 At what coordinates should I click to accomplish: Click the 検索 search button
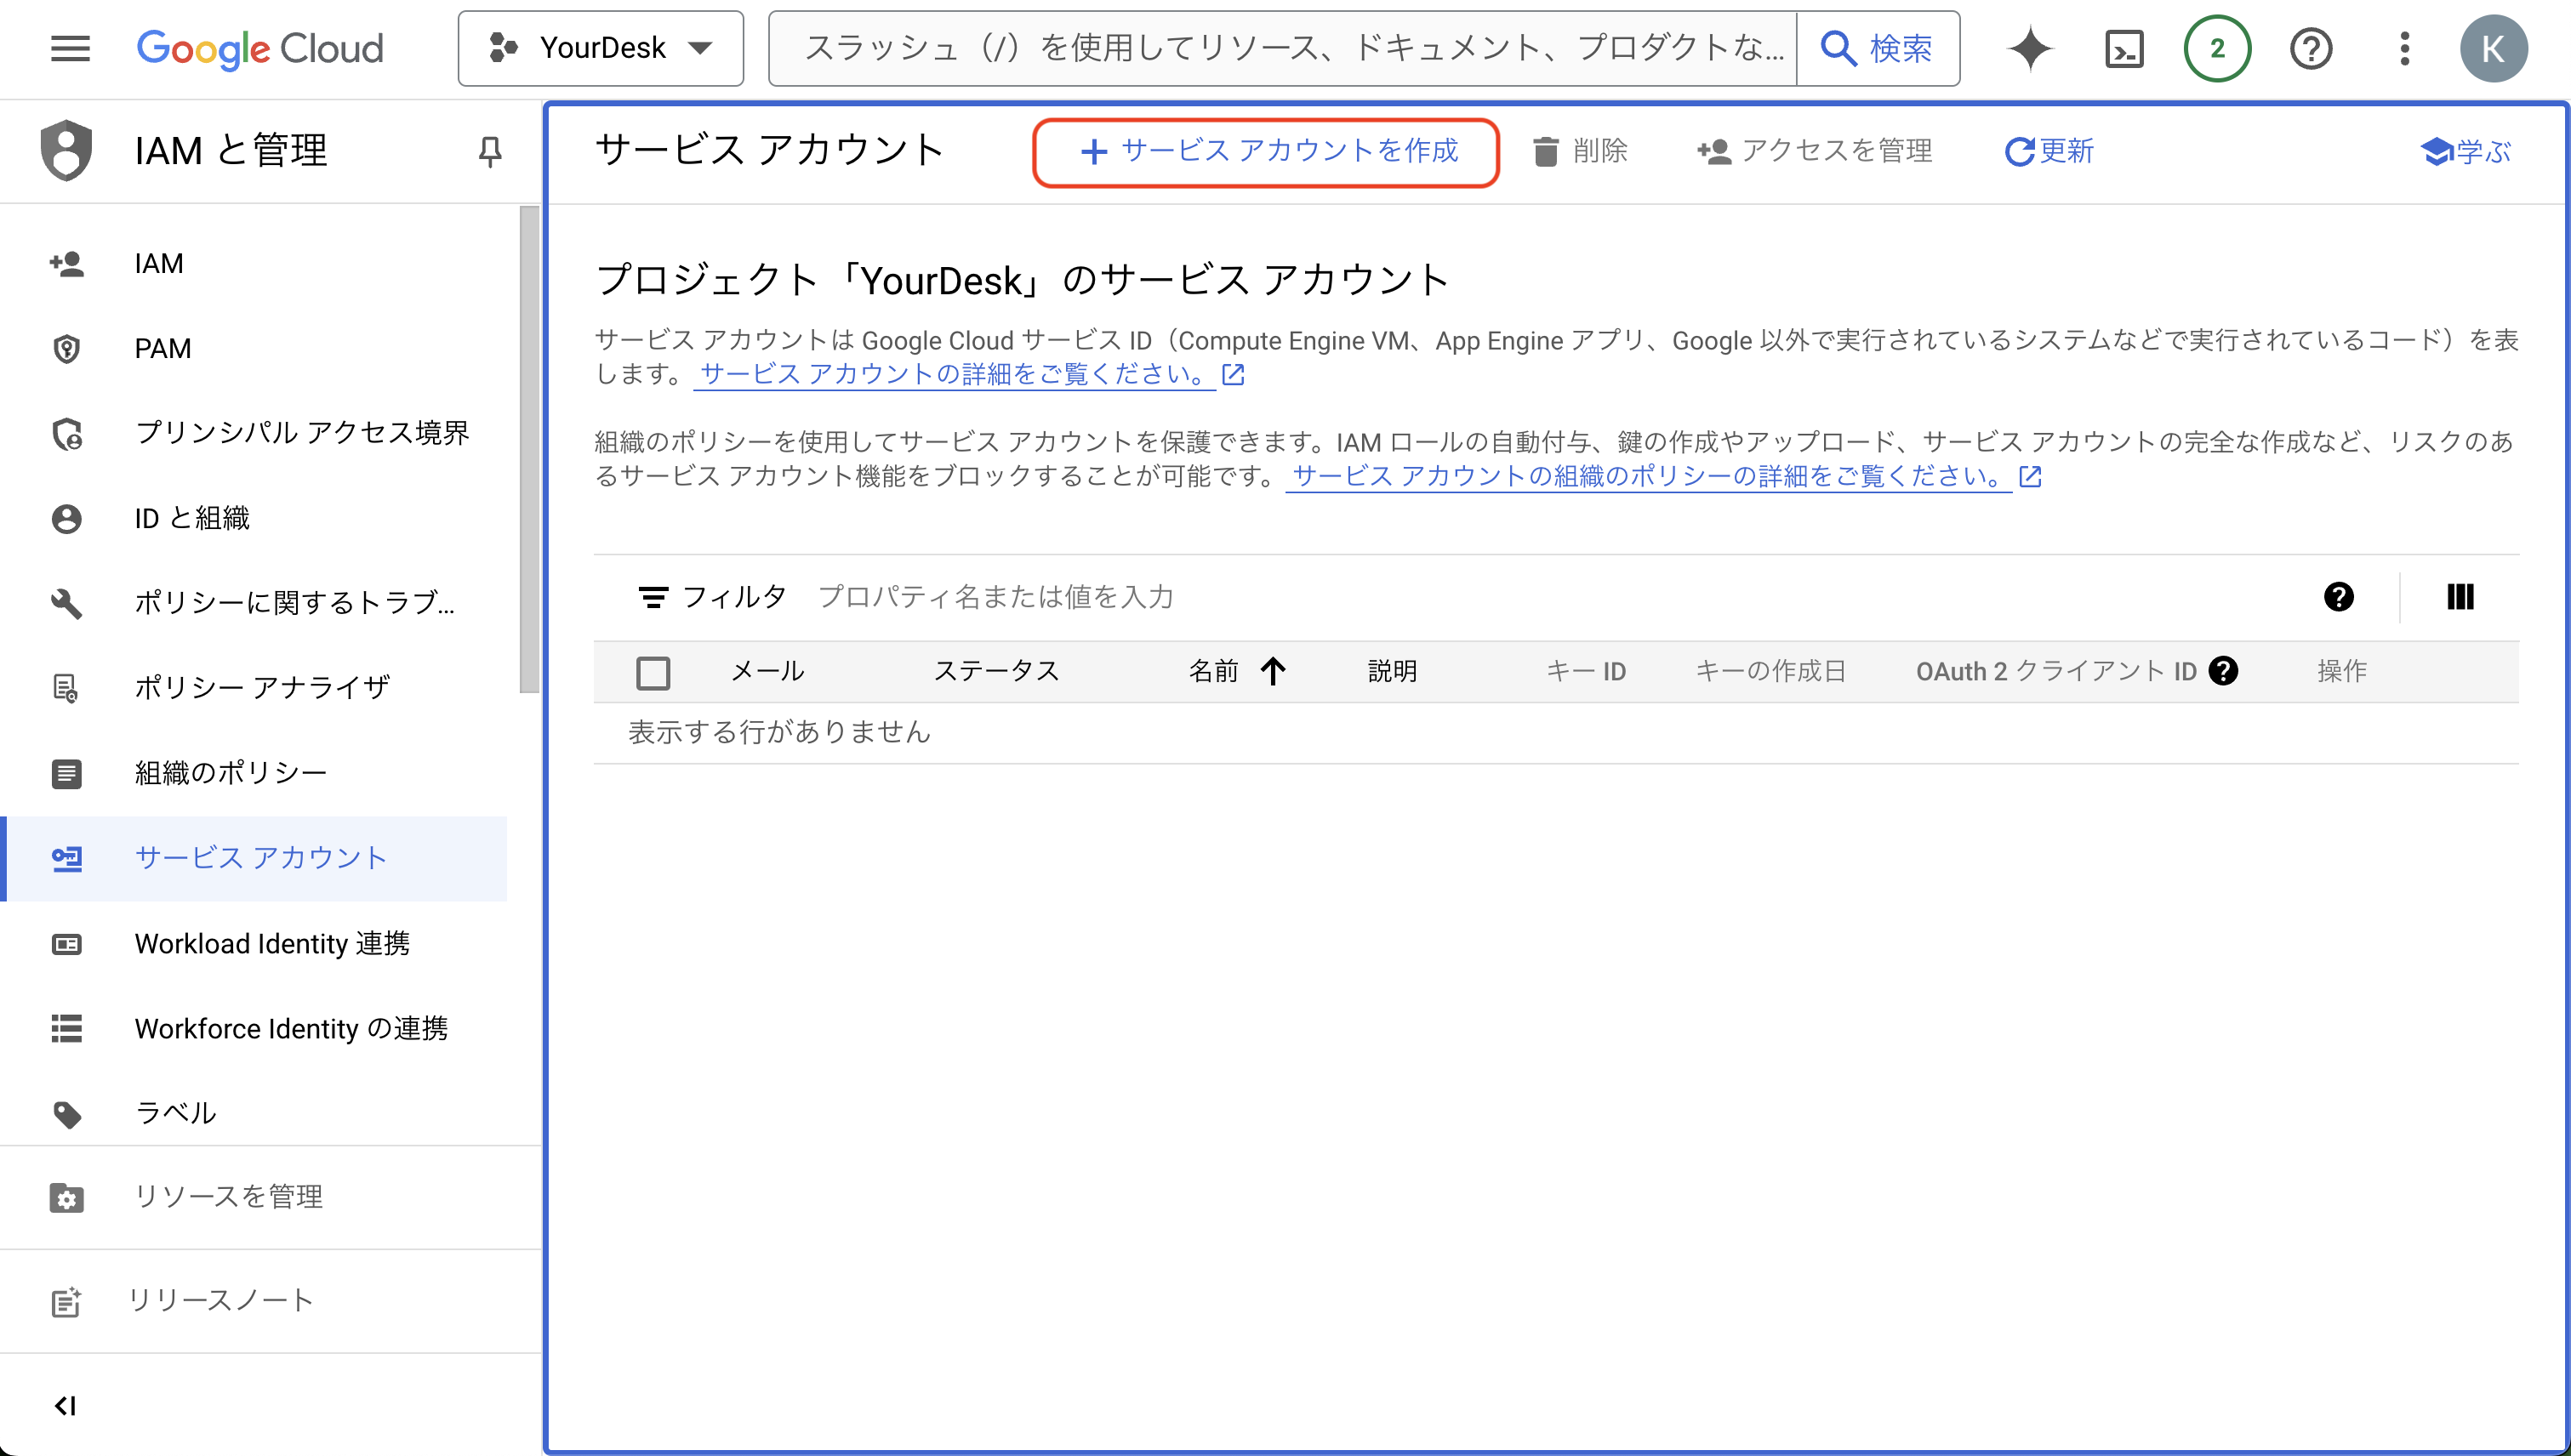(1878, 48)
